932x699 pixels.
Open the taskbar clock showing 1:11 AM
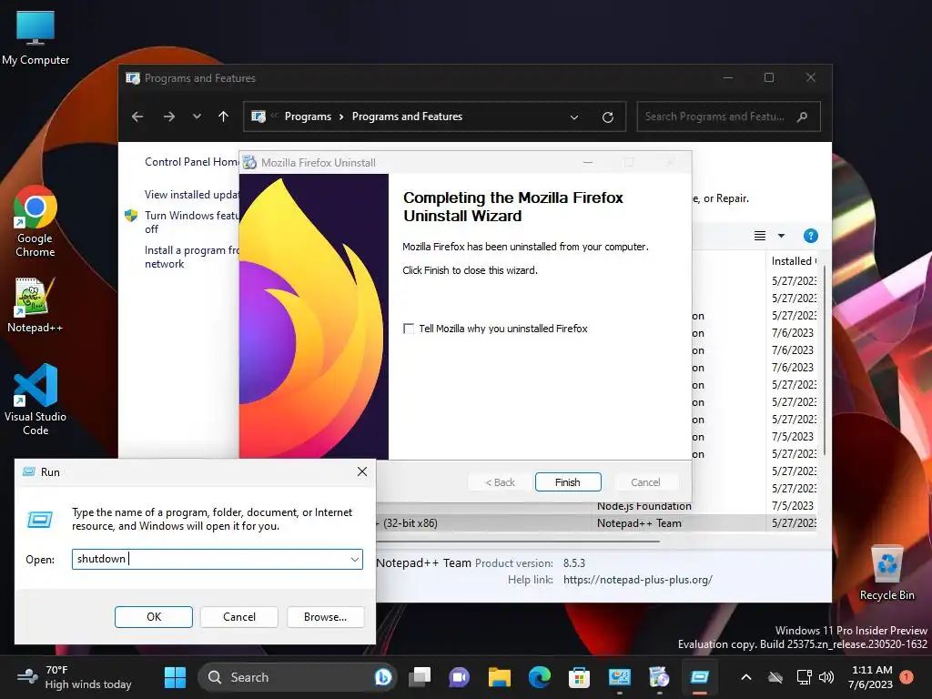[871, 677]
